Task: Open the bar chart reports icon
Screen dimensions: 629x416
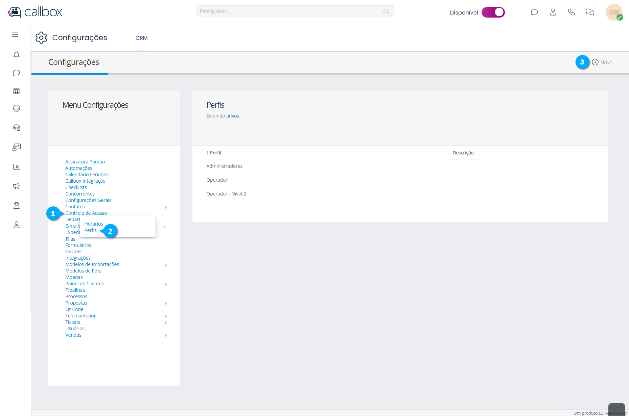Action: (16, 166)
